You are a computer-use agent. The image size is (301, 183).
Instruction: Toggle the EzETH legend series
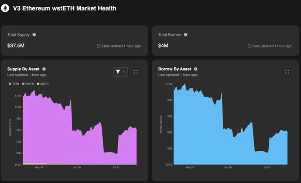(43, 83)
